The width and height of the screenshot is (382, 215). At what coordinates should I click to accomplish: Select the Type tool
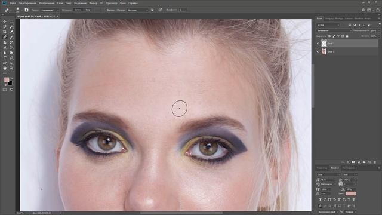[5, 58]
